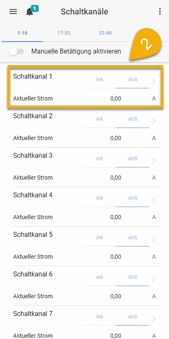Open Schaltkanal 1 details via chevron
169x339 pixels.
coord(154,82)
